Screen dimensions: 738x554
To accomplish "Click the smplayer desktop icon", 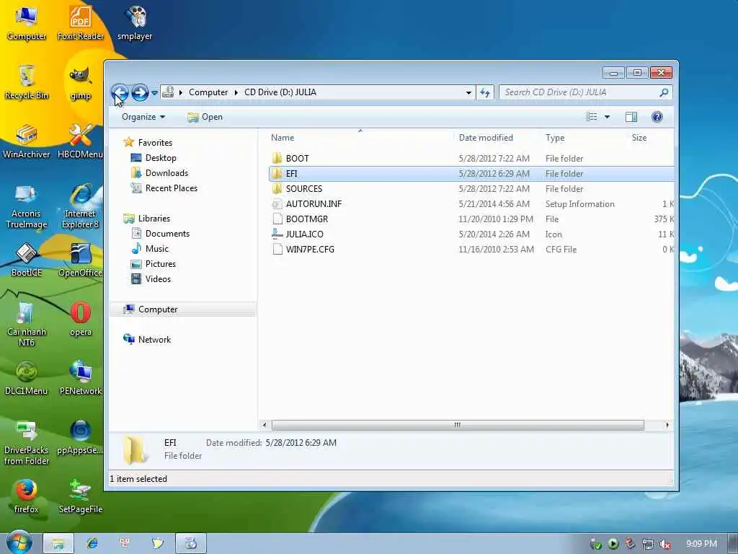I will pos(135,22).
